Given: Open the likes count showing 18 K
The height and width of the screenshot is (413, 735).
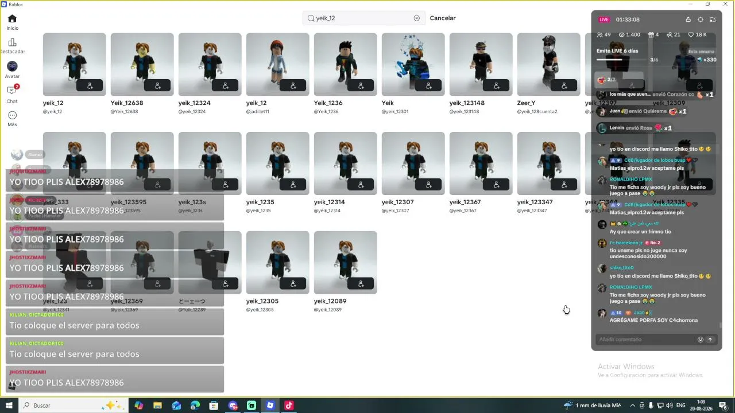Looking at the screenshot, I should pyautogui.click(x=697, y=35).
